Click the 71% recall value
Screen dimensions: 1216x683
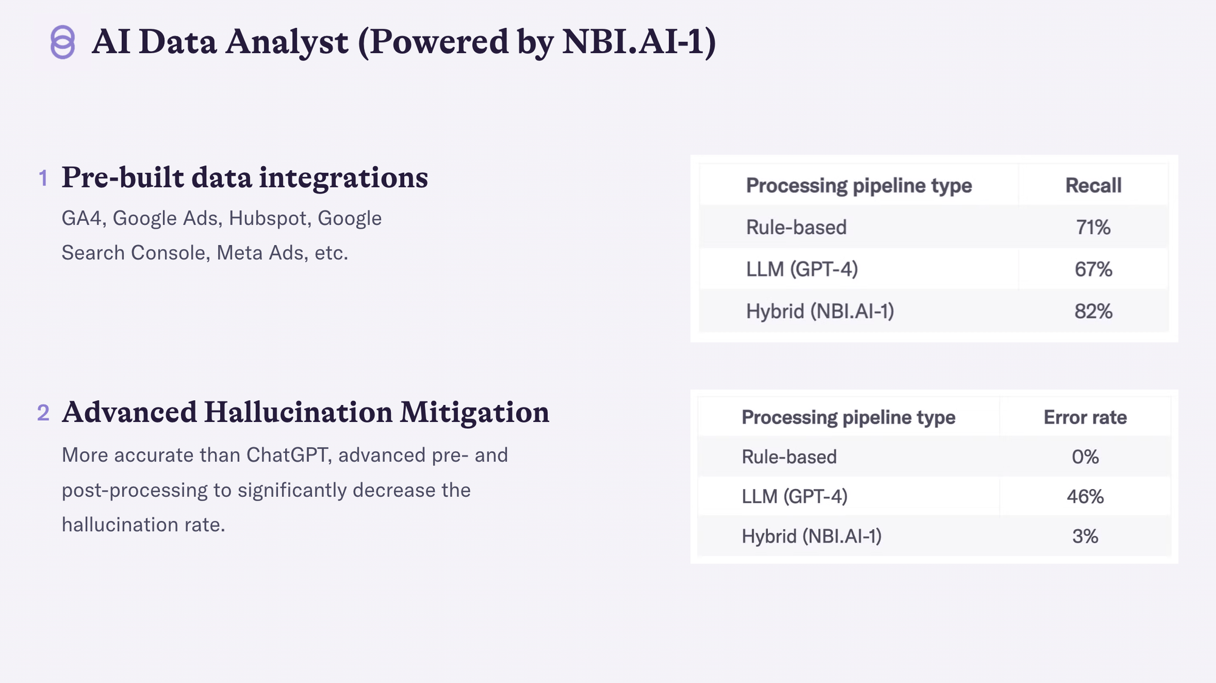[1093, 227]
